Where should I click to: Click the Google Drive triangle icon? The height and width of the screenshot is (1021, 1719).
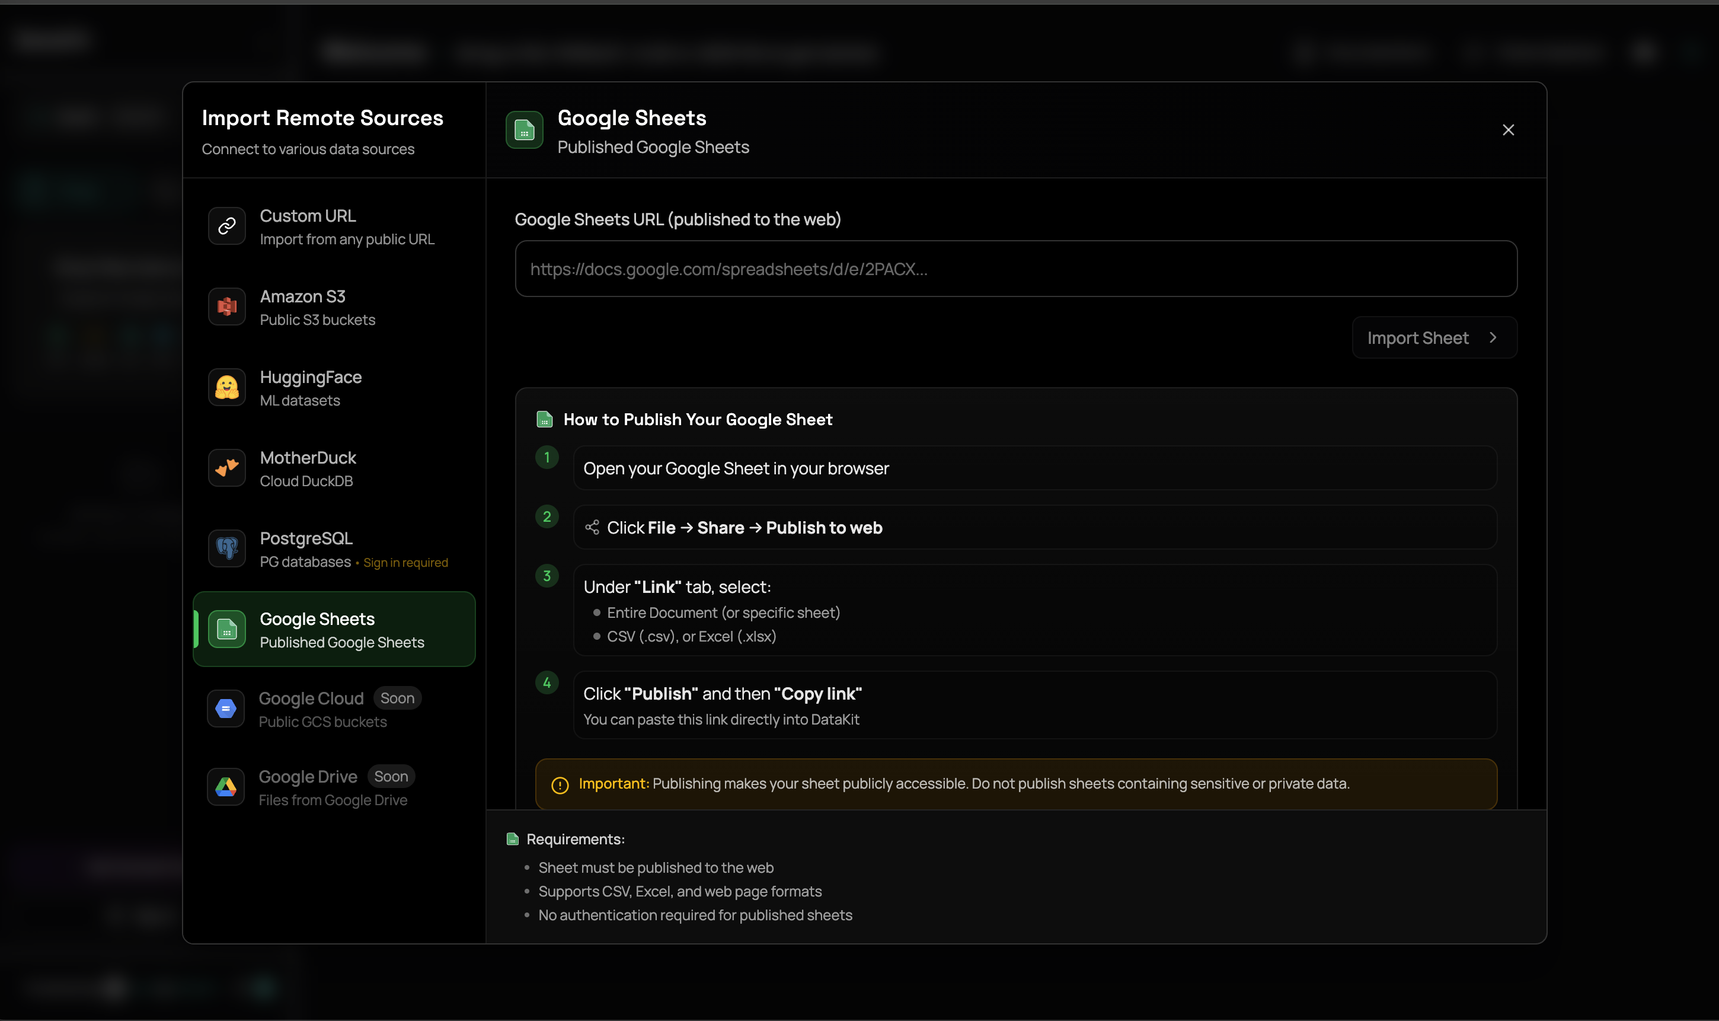tap(225, 787)
